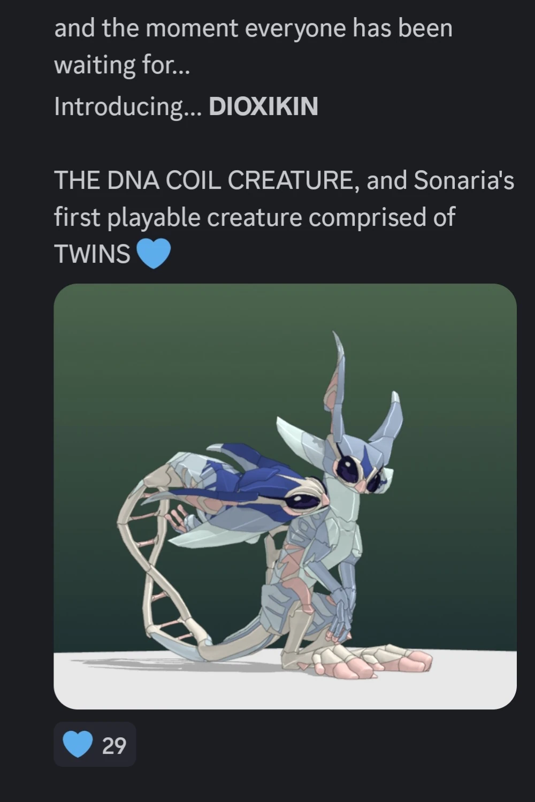Select the text THE DNA COIL CREATURE
Screen dimensions: 535x802
point(203,180)
